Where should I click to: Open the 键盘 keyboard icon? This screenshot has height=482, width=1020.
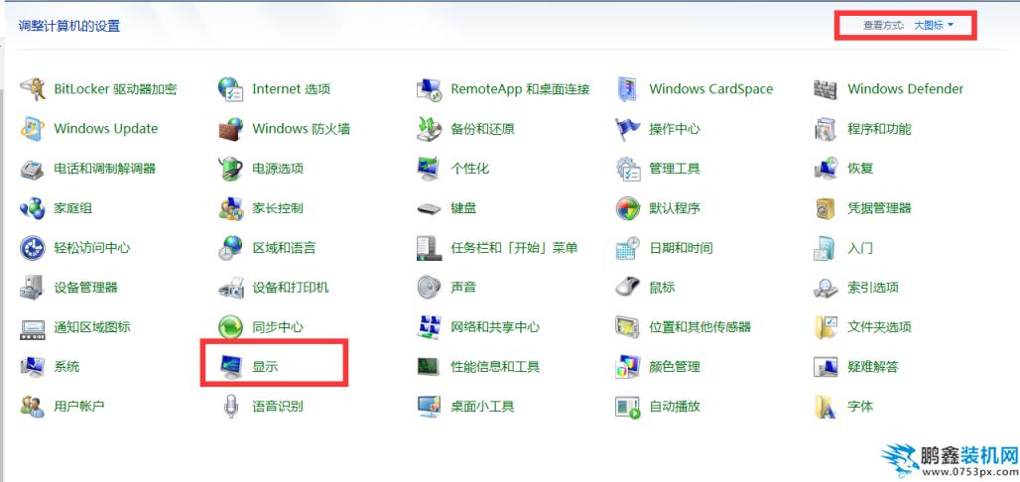[x=429, y=209]
